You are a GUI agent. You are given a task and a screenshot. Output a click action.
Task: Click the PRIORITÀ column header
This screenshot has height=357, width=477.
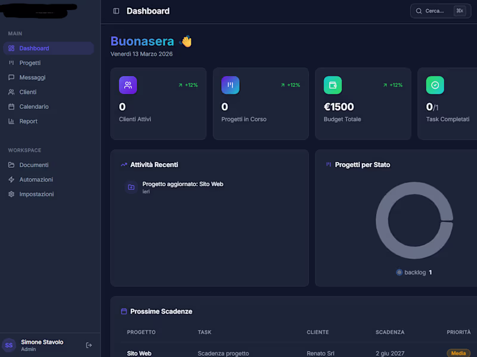pos(459,332)
